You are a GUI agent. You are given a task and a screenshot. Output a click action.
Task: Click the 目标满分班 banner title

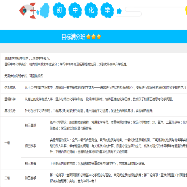73,37
